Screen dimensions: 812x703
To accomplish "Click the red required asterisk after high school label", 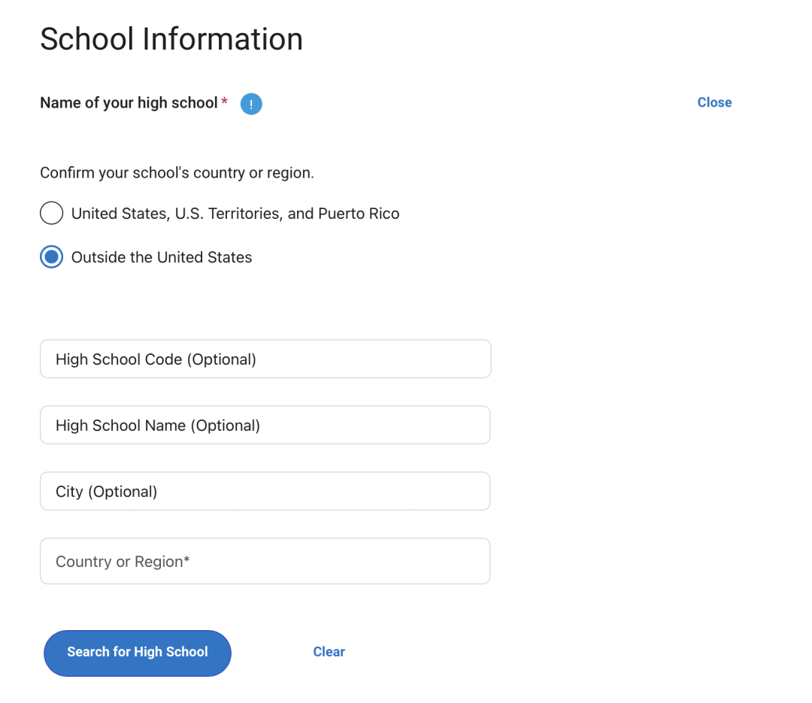I will pyautogui.click(x=225, y=102).
